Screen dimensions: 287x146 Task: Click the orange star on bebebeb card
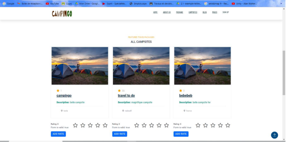[180, 90]
